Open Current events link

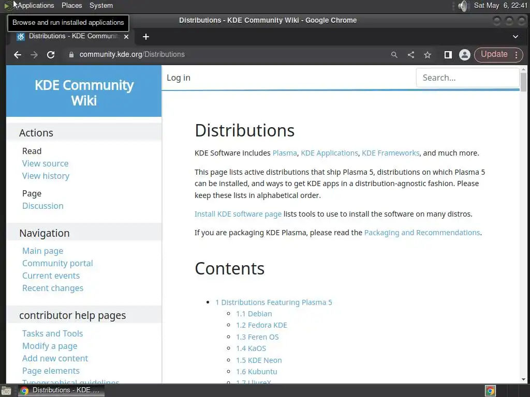51,276
